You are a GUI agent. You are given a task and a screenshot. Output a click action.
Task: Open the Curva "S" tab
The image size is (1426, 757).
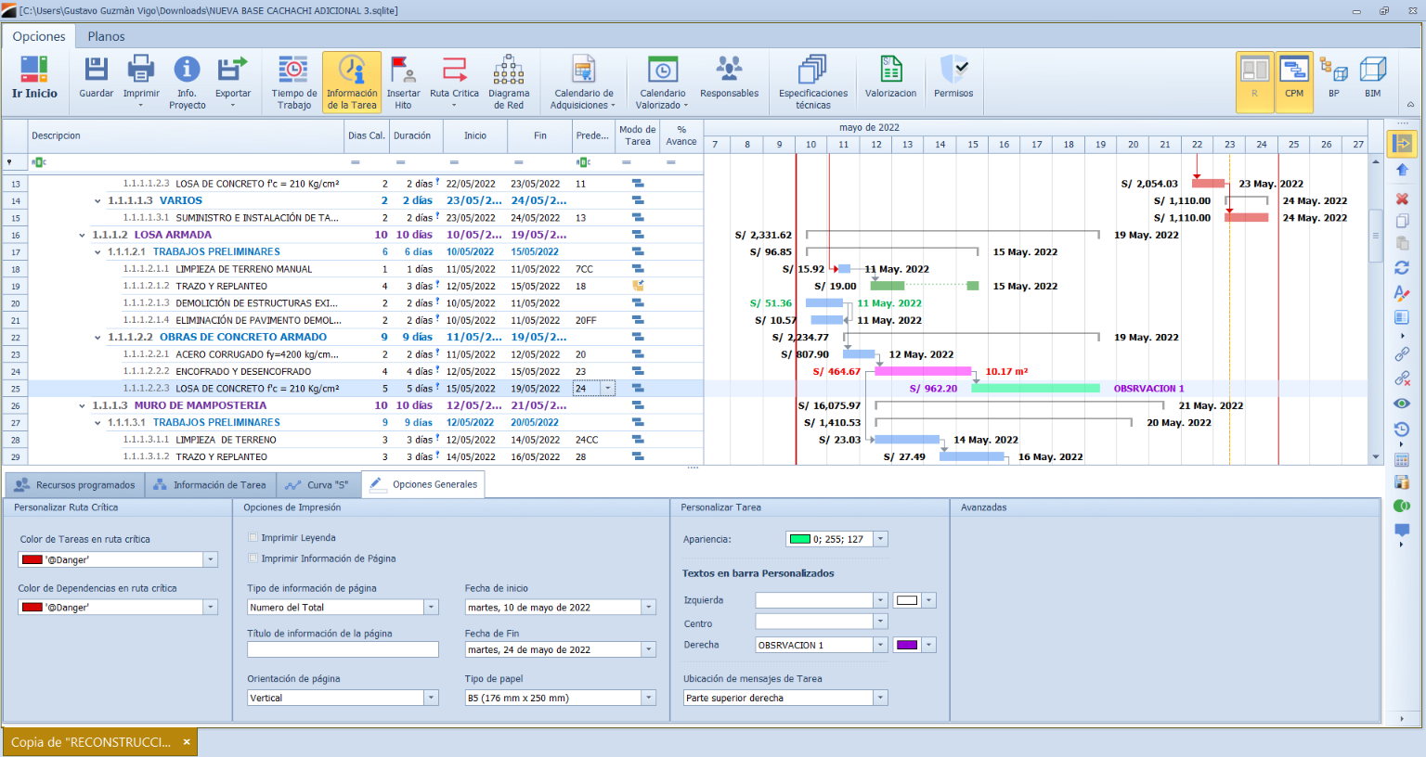tap(318, 485)
